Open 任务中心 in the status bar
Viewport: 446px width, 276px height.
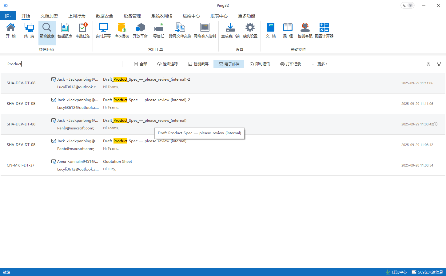396,272
